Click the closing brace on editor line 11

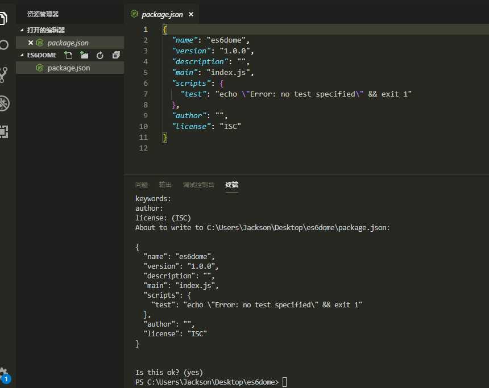(x=165, y=137)
